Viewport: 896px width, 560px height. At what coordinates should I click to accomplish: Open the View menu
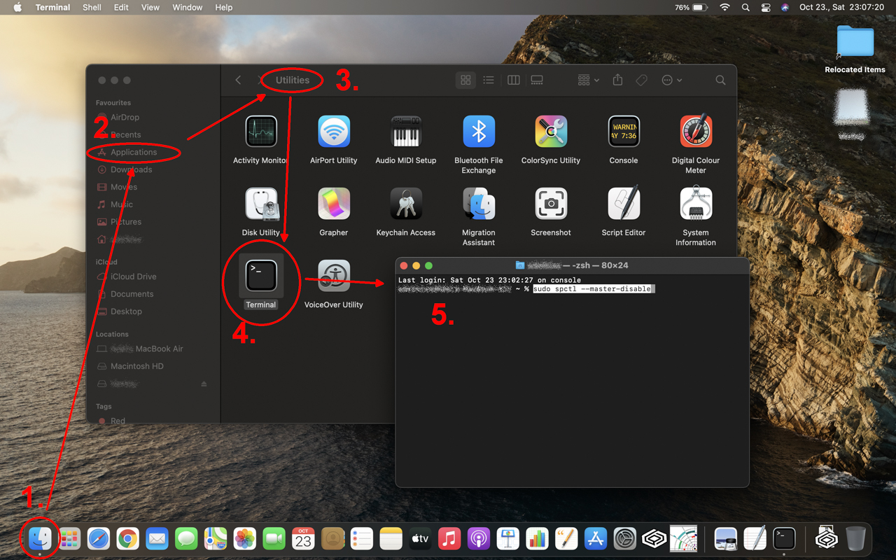150,7
